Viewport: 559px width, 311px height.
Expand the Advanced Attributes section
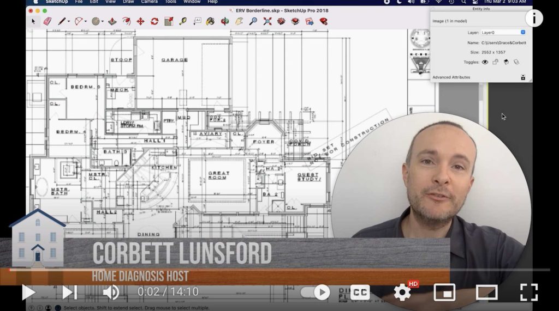click(522, 77)
